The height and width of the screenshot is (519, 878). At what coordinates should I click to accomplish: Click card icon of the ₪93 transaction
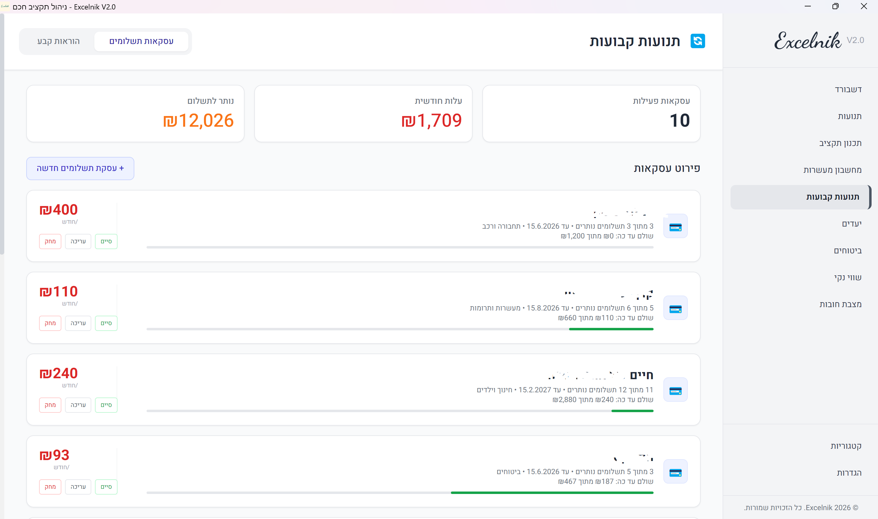(675, 472)
